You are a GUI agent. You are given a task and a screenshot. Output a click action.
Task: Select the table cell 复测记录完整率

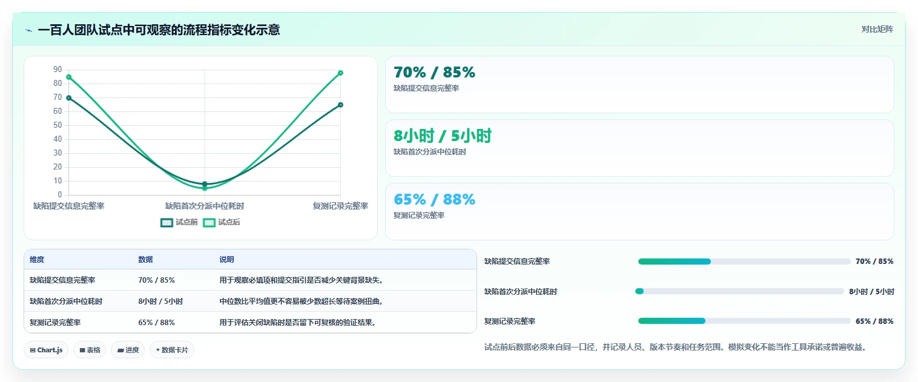click(x=55, y=323)
